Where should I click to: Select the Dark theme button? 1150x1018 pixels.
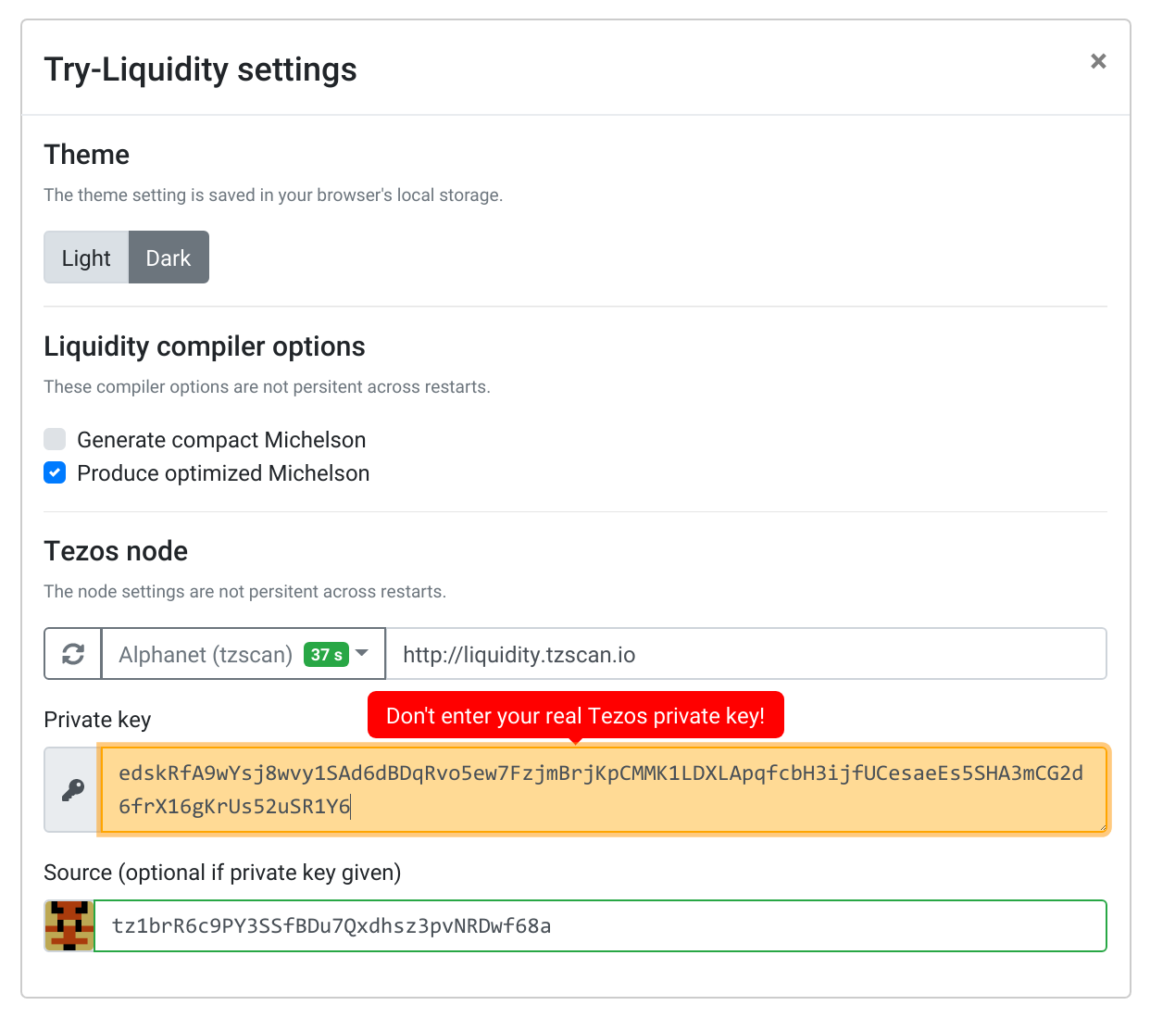click(169, 258)
